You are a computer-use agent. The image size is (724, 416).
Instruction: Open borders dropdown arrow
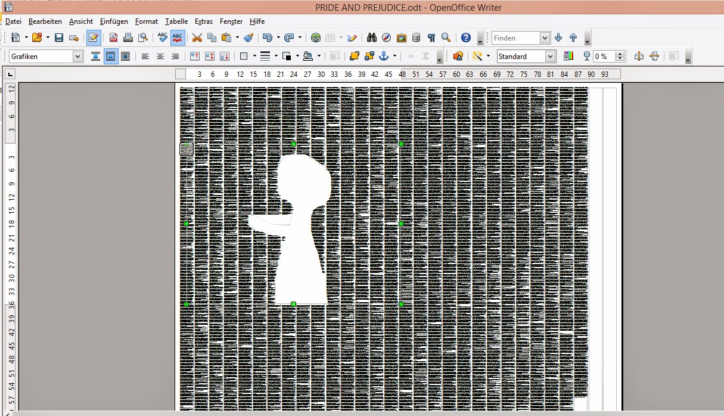[254, 56]
